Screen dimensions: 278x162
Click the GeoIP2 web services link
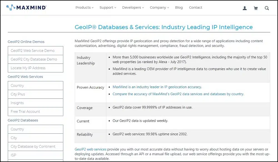[90, 149]
